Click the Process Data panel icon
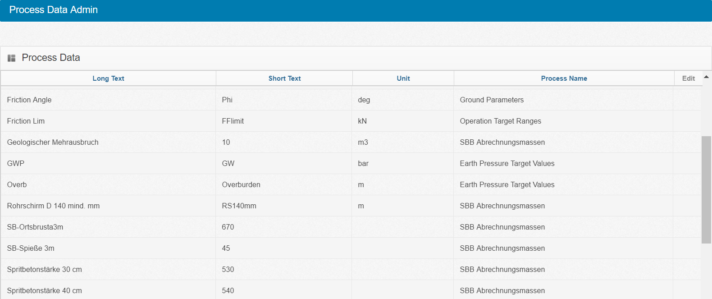Image resolution: width=712 pixels, height=299 pixels. (12, 58)
